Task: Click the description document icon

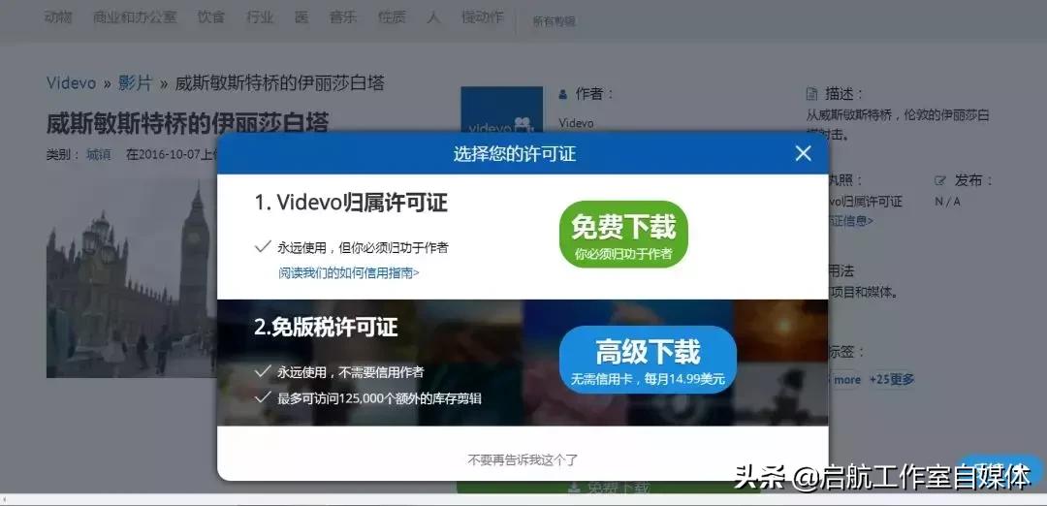Action: 812,93
